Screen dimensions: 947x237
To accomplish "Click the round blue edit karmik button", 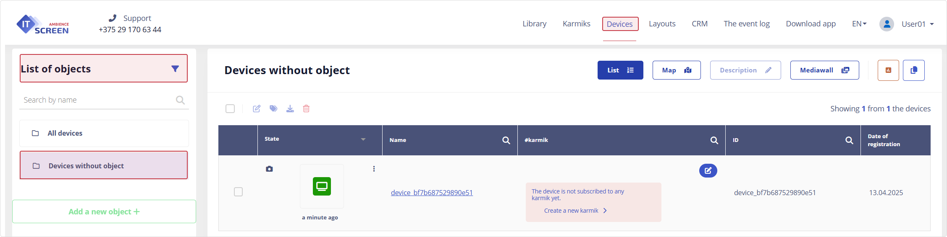I will tap(708, 170).
